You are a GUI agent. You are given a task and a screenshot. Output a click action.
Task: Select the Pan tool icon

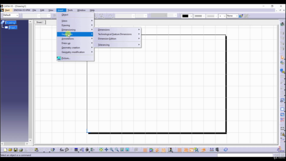point(106,150)
